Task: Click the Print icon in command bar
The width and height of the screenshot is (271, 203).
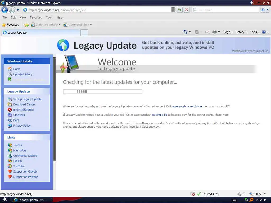Action: coord(214,32)
